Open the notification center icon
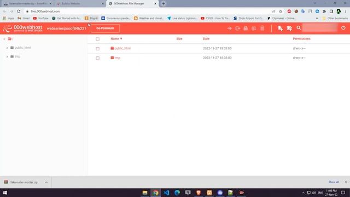 coord(343,193)
